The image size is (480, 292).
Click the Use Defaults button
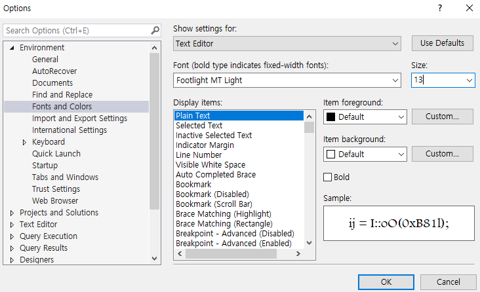click(x=443, y=43)
